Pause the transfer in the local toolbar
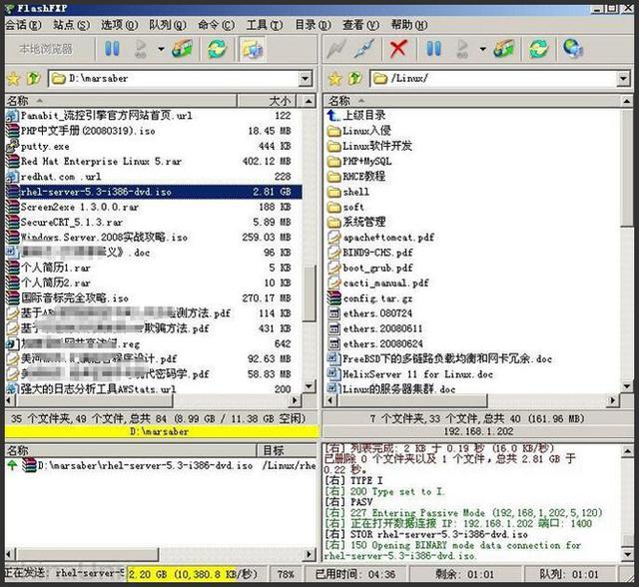The image size is (639, 587). [x=112, y=48]
